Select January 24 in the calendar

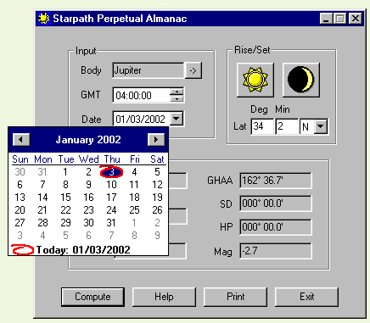pos(111,210)
